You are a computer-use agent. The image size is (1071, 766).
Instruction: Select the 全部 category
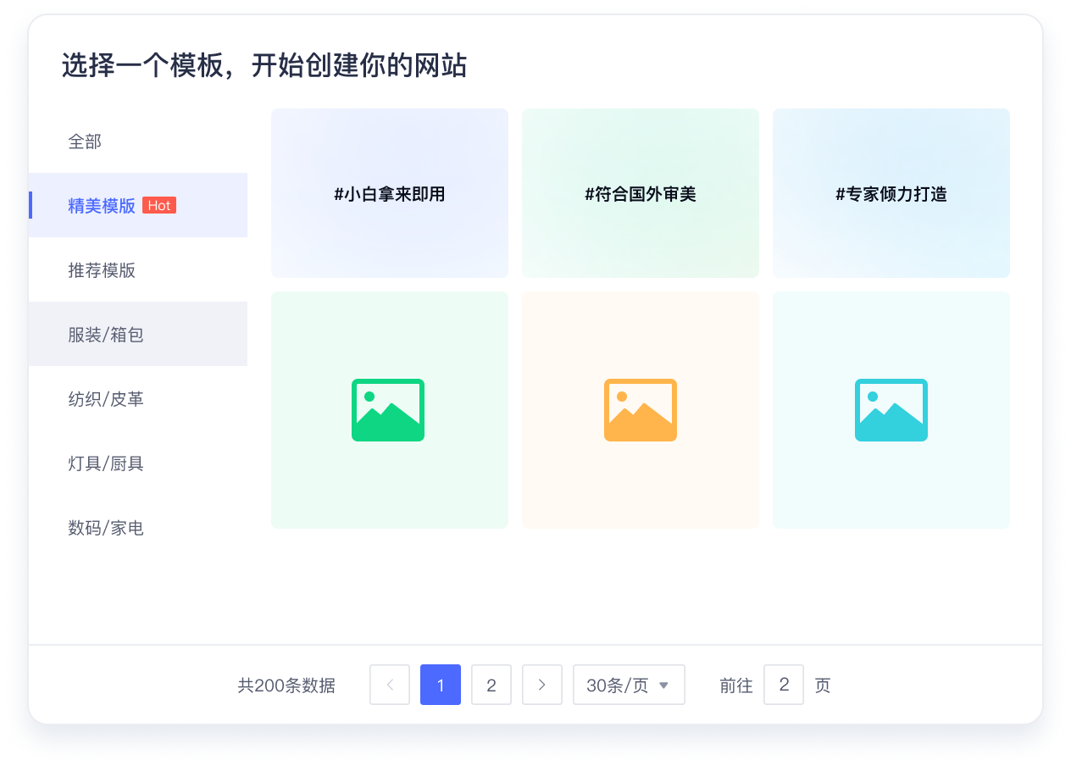point(85,142)
